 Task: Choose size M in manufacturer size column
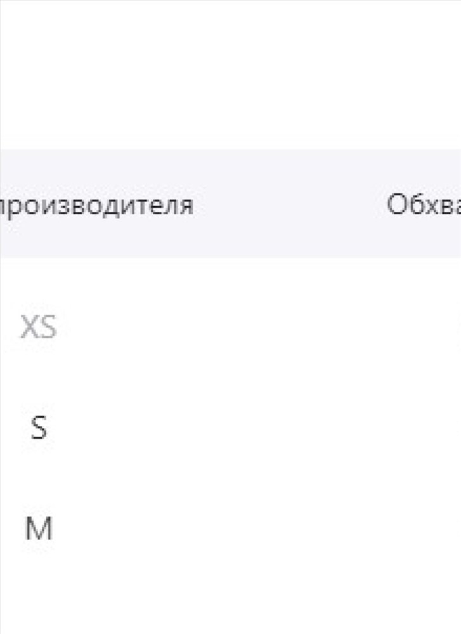click(x=39, y=529)
